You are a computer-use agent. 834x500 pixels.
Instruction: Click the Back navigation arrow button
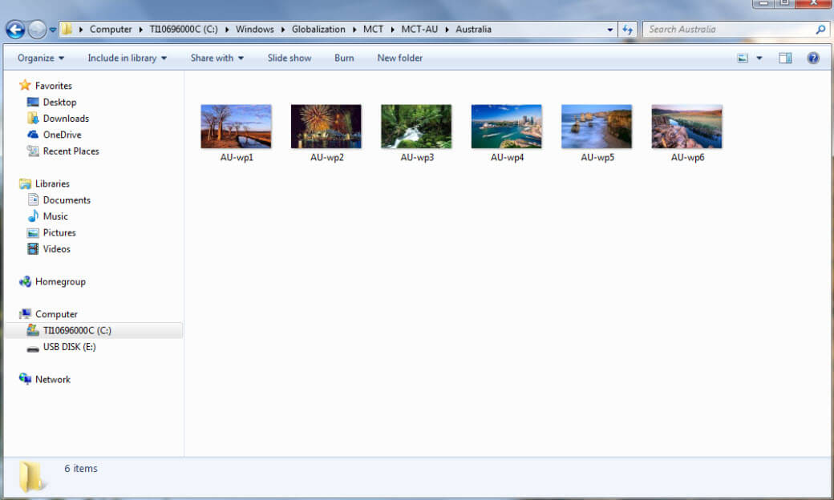point(15,30)
